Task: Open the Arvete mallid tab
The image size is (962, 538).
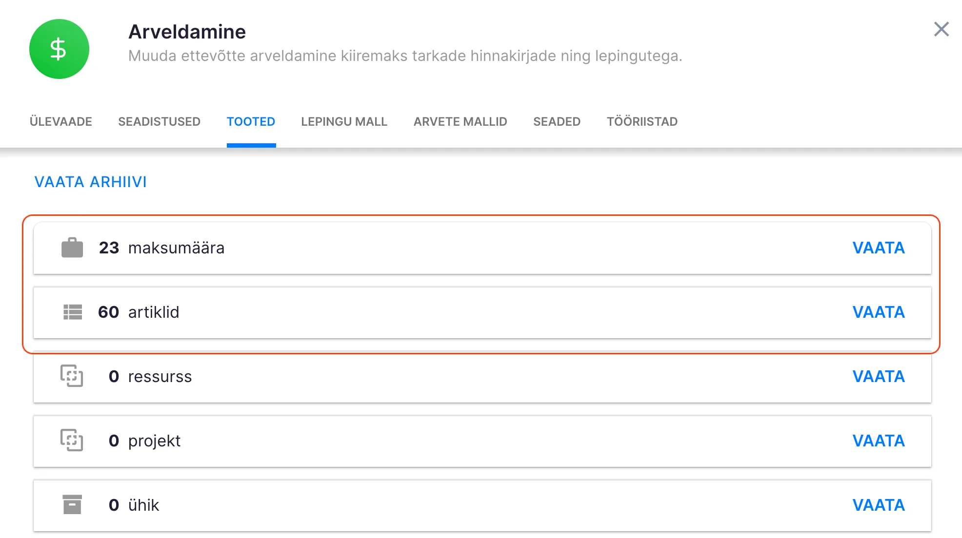Action: click(x=460, y=121)
